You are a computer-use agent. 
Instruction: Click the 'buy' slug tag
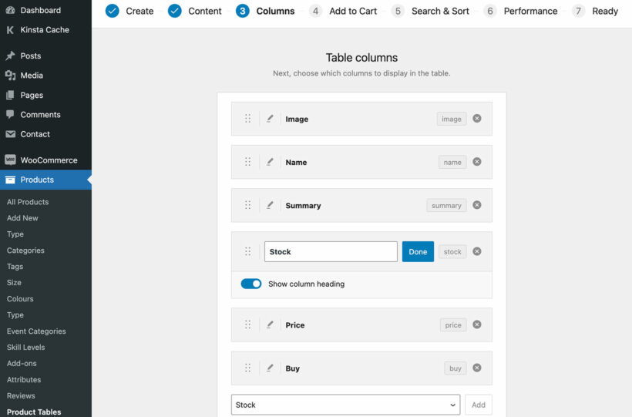455,368
